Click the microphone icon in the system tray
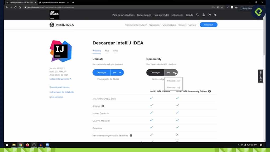The image size is (270, 152). (245, 145)
